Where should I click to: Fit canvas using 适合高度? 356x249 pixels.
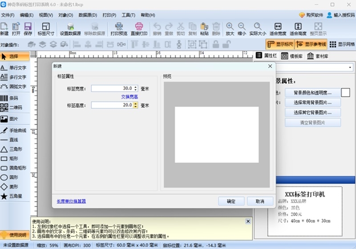298,29
